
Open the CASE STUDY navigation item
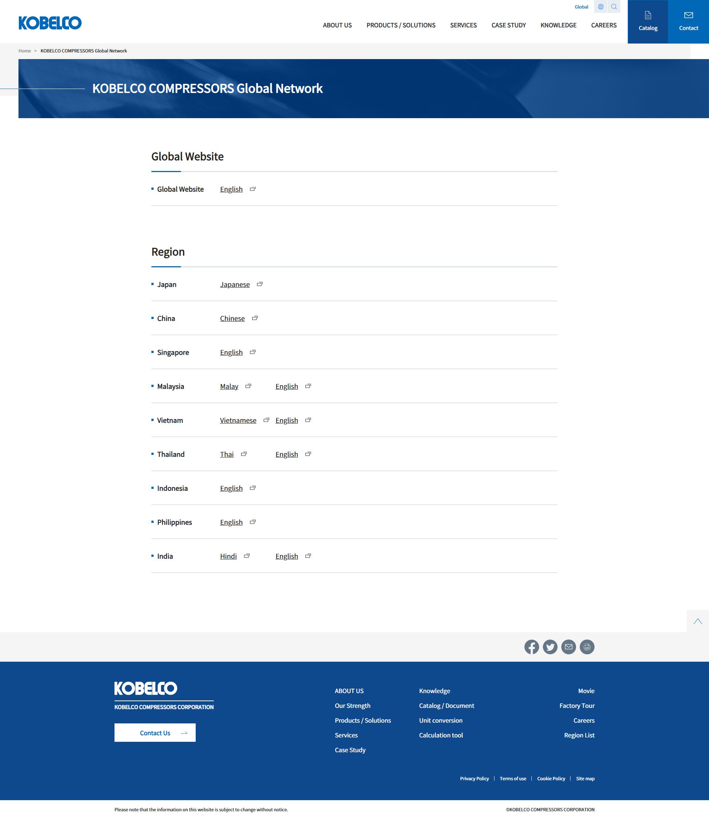[508, 25]
